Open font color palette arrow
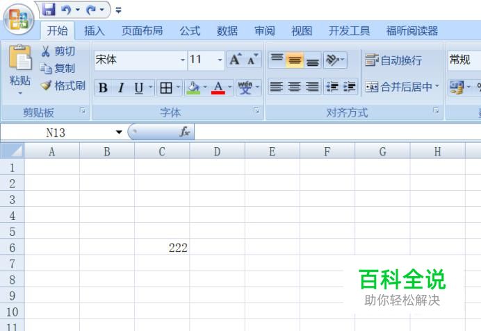Screen dimensions: 481x331 point(230,87)
